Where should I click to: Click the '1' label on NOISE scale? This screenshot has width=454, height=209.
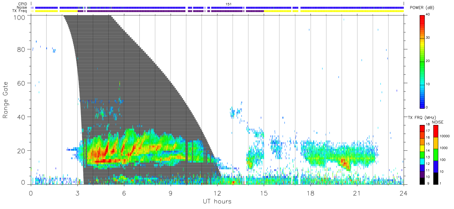click(441, 183)
